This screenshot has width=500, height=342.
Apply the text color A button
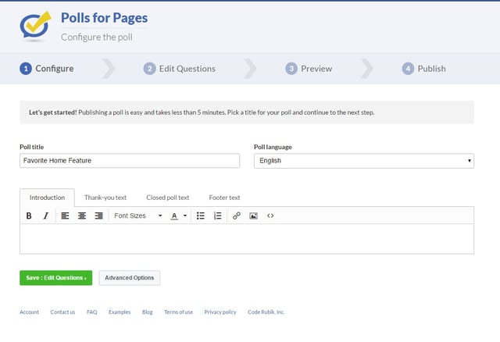[x=174, y=216]
